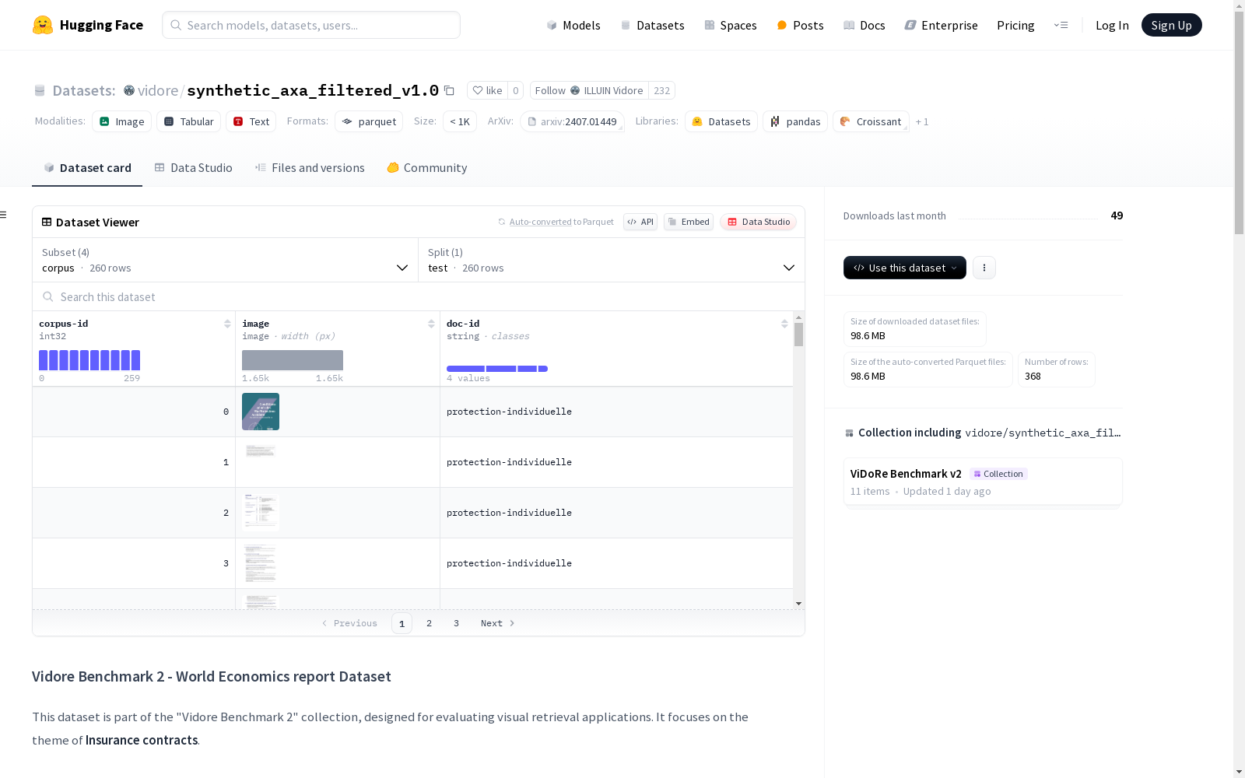Go to page 2 of the dataset
Viewport: 1245px width, 778px height.
click(429, 623)
